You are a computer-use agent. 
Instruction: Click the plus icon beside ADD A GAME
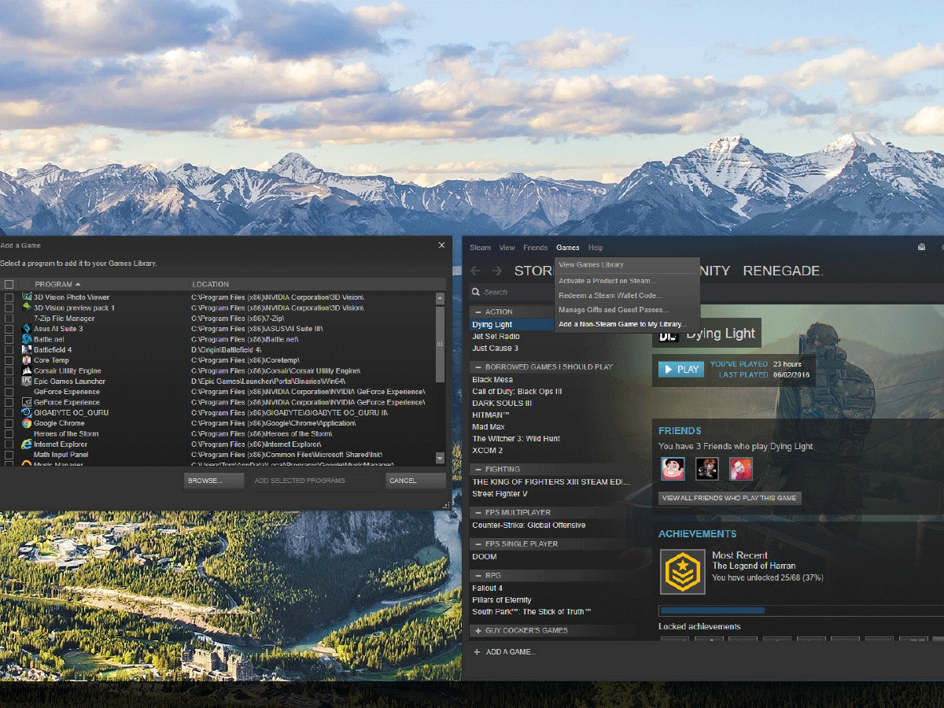point(477,651)
